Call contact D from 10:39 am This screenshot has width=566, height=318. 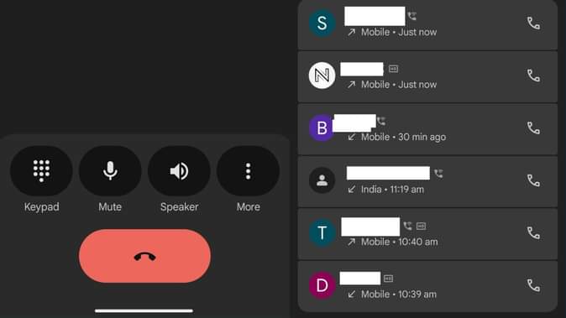coord(533,285)
